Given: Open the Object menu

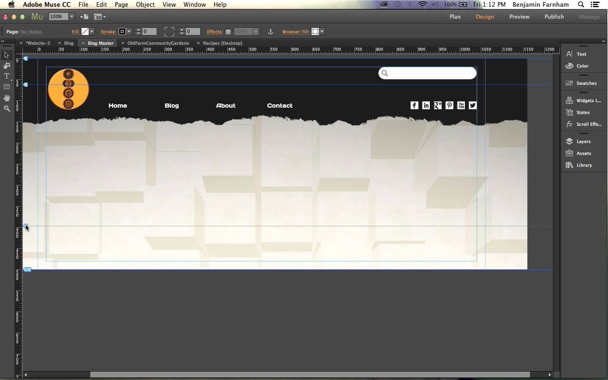Looking at the screenshot, I should click(x=146, y=5).
